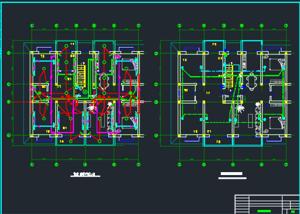
Task: Click the crossed-circle lamp symbol beside the left staircase
Action: [85, 92]
